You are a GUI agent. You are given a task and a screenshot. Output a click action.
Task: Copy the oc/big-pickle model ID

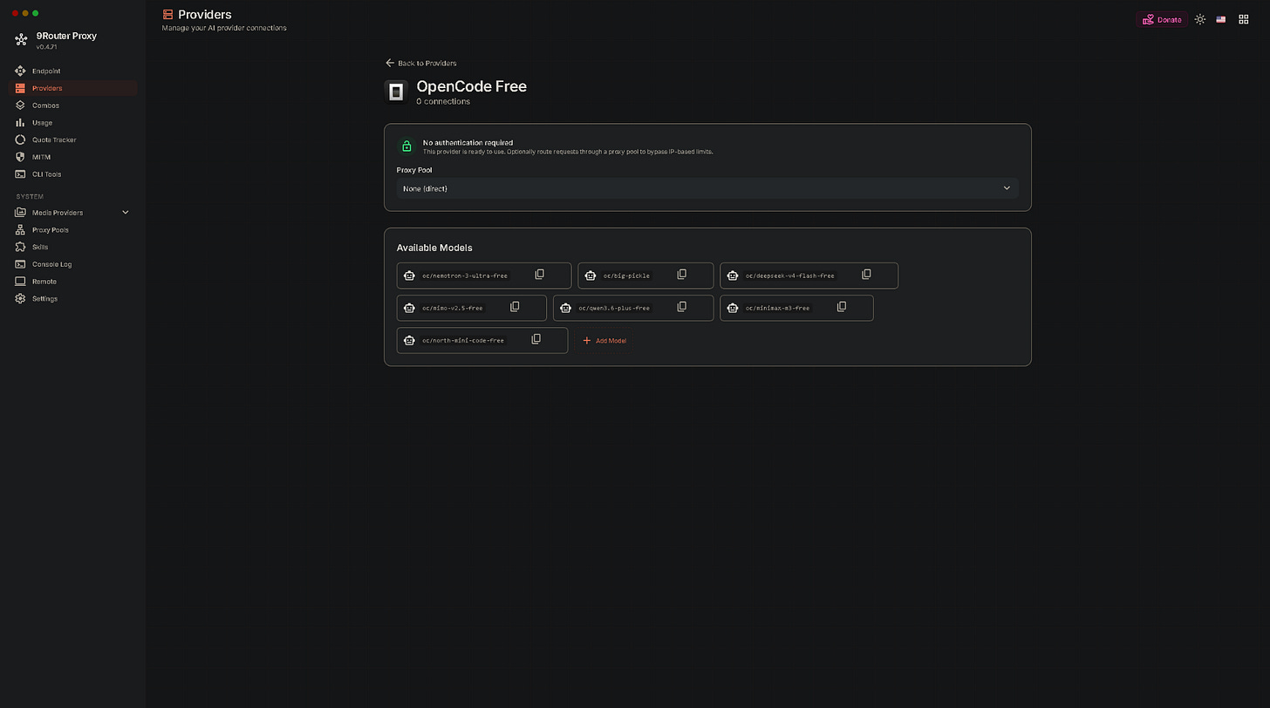click(x=682, y=275)
